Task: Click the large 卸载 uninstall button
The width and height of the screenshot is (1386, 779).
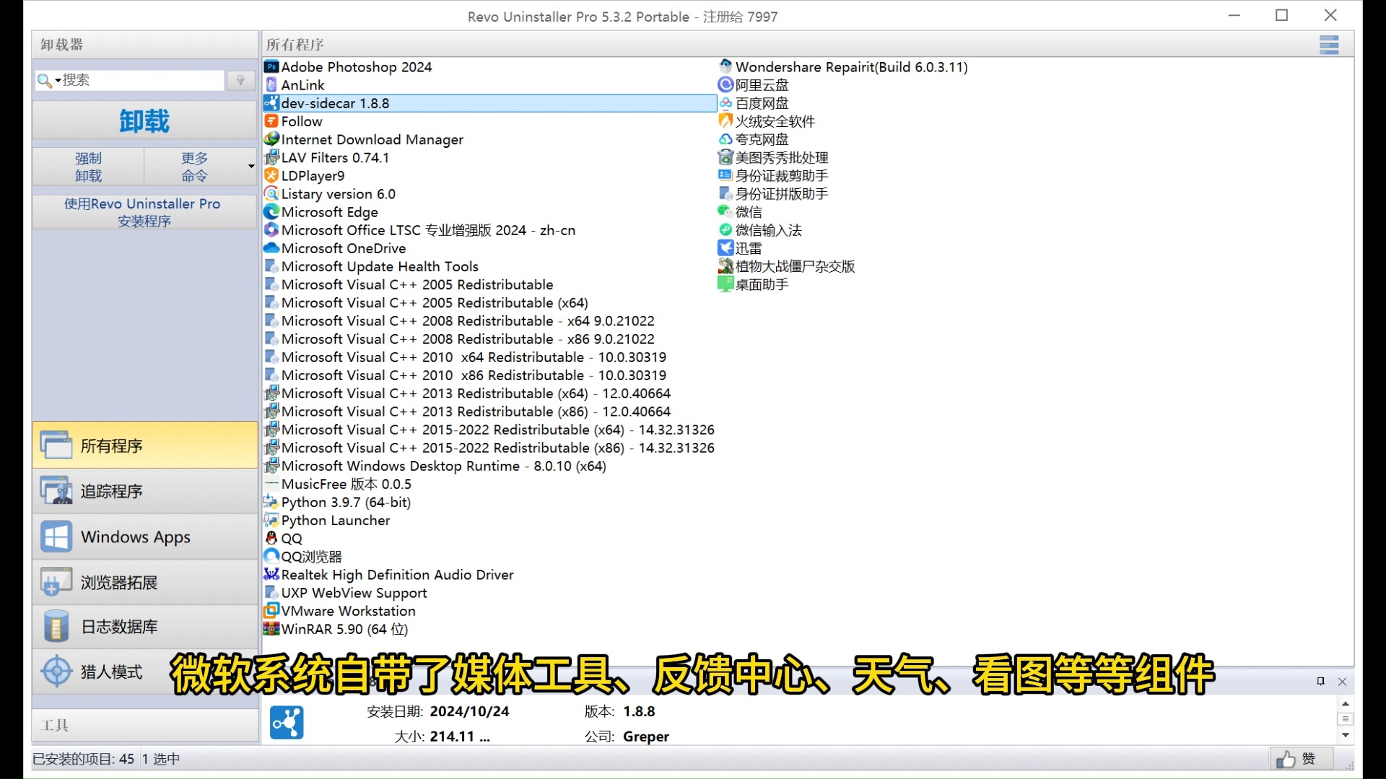Action: pyautogui.click(x=144, y=120)
